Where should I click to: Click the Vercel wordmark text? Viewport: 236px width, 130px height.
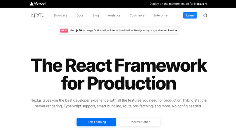(x=40, y=4)
